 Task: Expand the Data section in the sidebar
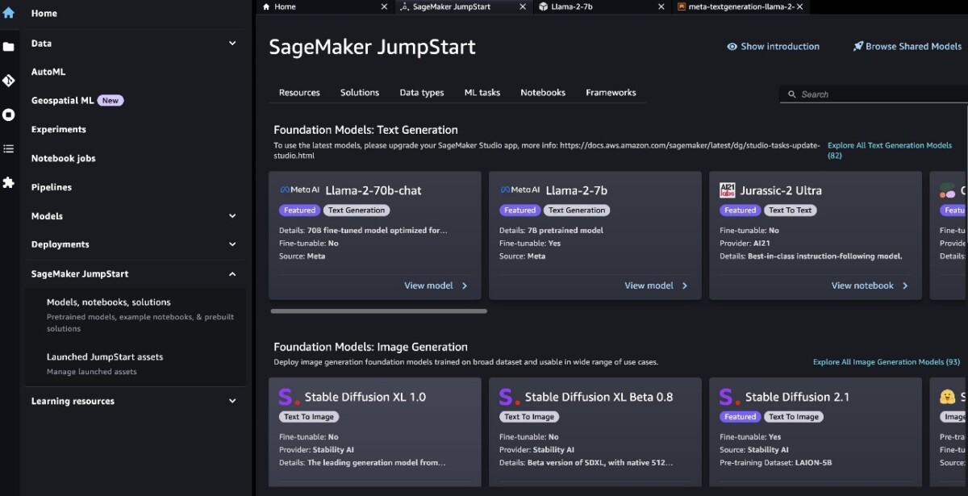(232, 44)
